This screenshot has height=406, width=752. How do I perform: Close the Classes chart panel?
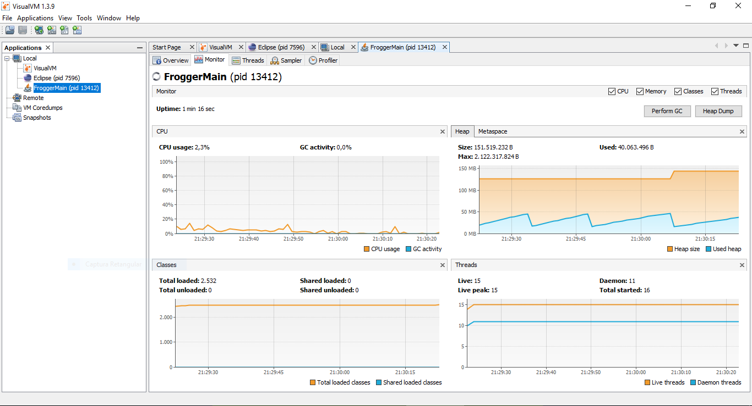coord(443,265)
